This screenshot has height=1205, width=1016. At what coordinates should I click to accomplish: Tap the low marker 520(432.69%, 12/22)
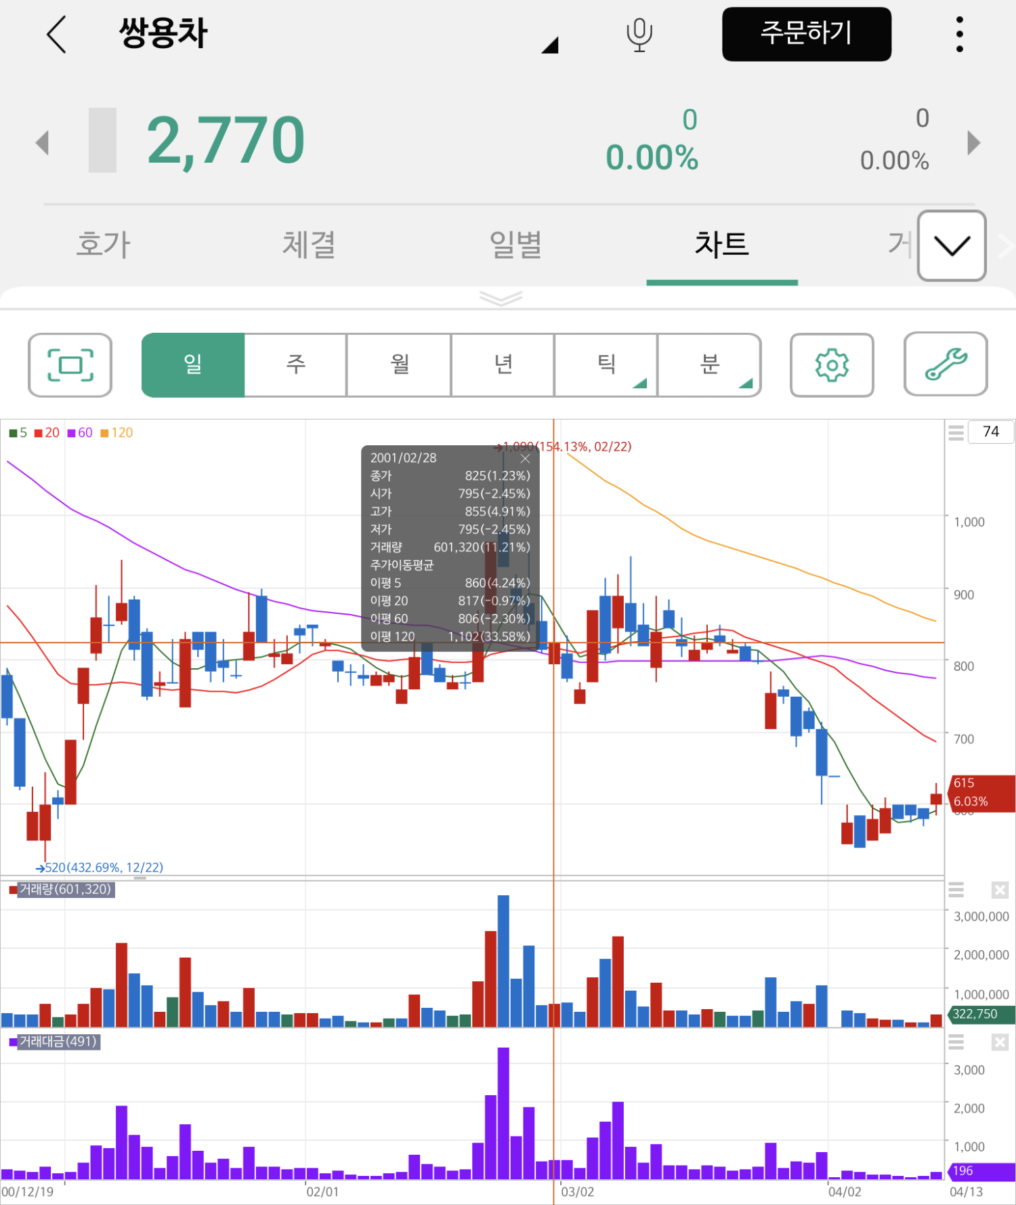pos(100,867)
